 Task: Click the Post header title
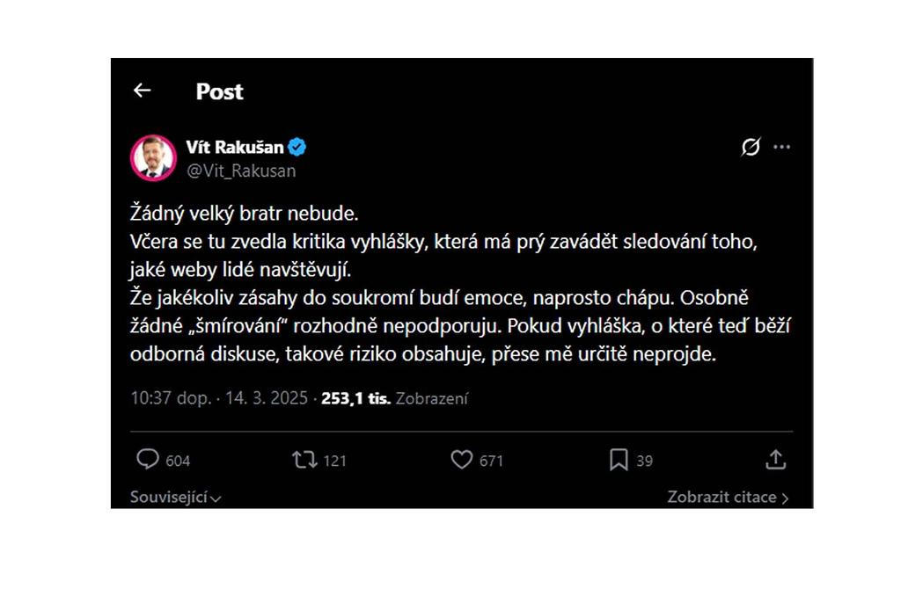218,91
